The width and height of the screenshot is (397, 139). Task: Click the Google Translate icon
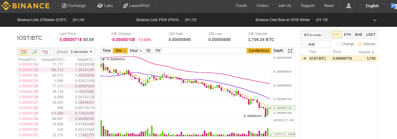(394, 6)
